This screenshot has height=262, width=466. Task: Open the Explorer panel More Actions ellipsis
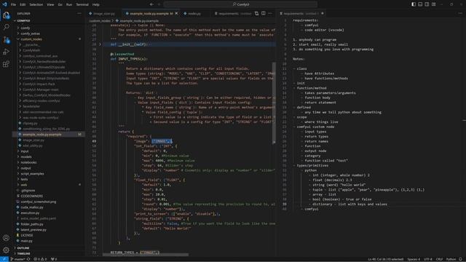[x=79, y=13]
